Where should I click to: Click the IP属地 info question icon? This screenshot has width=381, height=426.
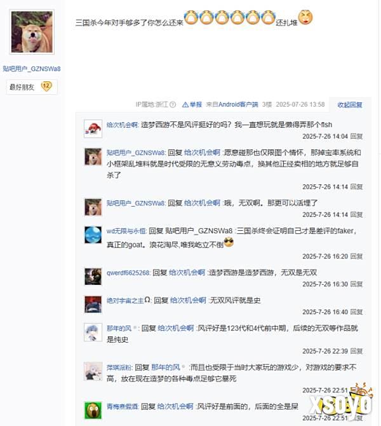coord(173,105)
